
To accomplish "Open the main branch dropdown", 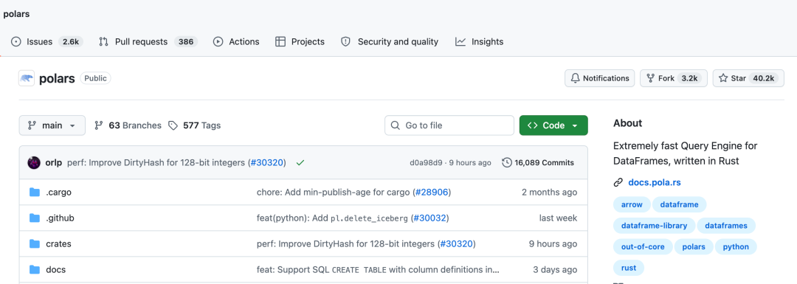I will (52, 125).
